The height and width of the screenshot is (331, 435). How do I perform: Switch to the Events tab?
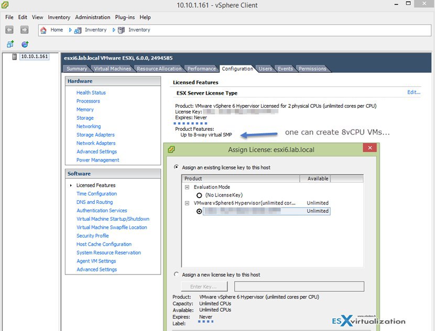(x=285, y=69)
